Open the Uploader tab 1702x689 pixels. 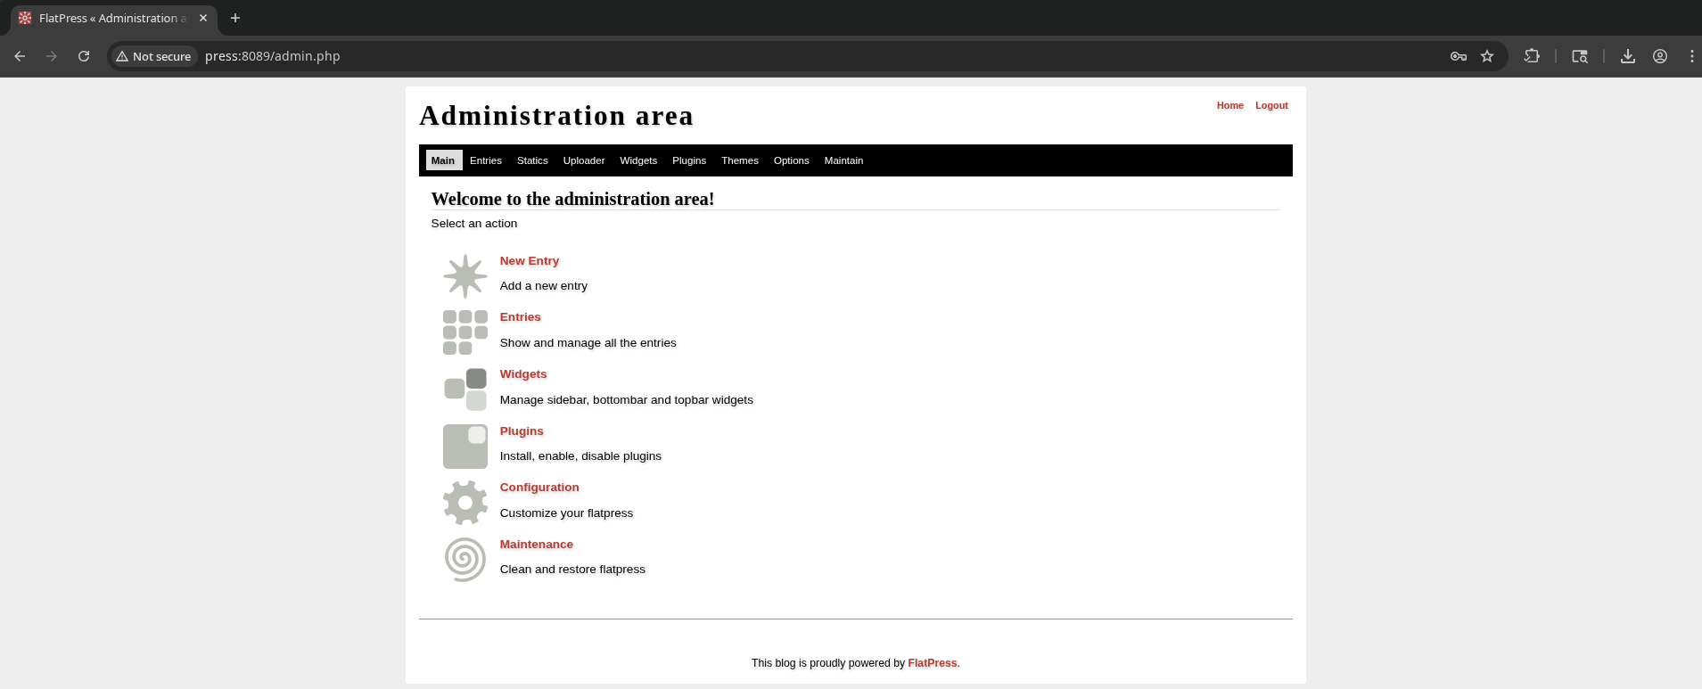click(583, 160)
